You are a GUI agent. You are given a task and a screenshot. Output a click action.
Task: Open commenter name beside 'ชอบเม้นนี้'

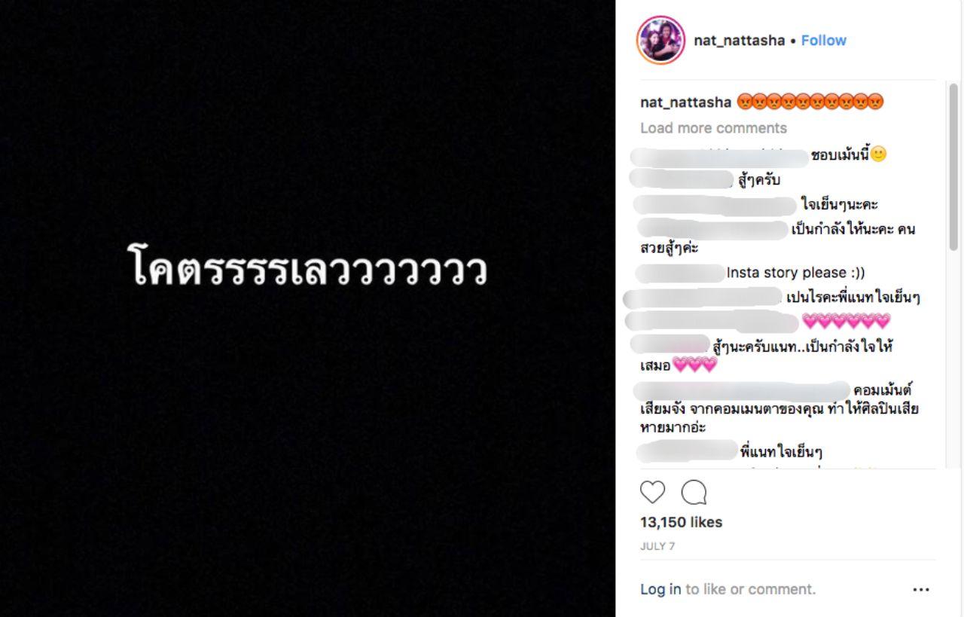tap(718, 156)
